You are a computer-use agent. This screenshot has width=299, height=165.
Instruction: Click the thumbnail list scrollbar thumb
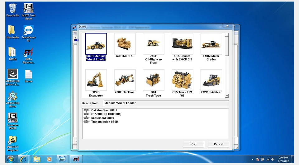pyautogui.click(x=227, y=47)
